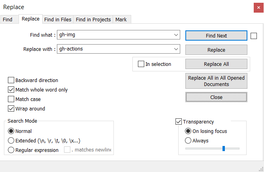
Task: Click the Replace All button
Action: point(216,64)
